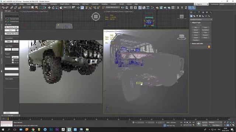Open the Windows Start menu
This screenshot has width=236, height=132.
[x=3, y=129]
